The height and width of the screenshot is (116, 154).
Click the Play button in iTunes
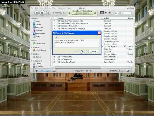pos(42,13)
